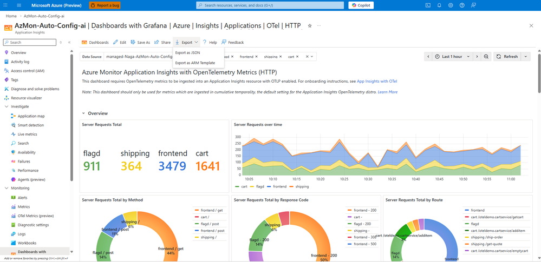The image size is (541, 262).
Task: Click the global search resources box
Action: pos(270,5)
